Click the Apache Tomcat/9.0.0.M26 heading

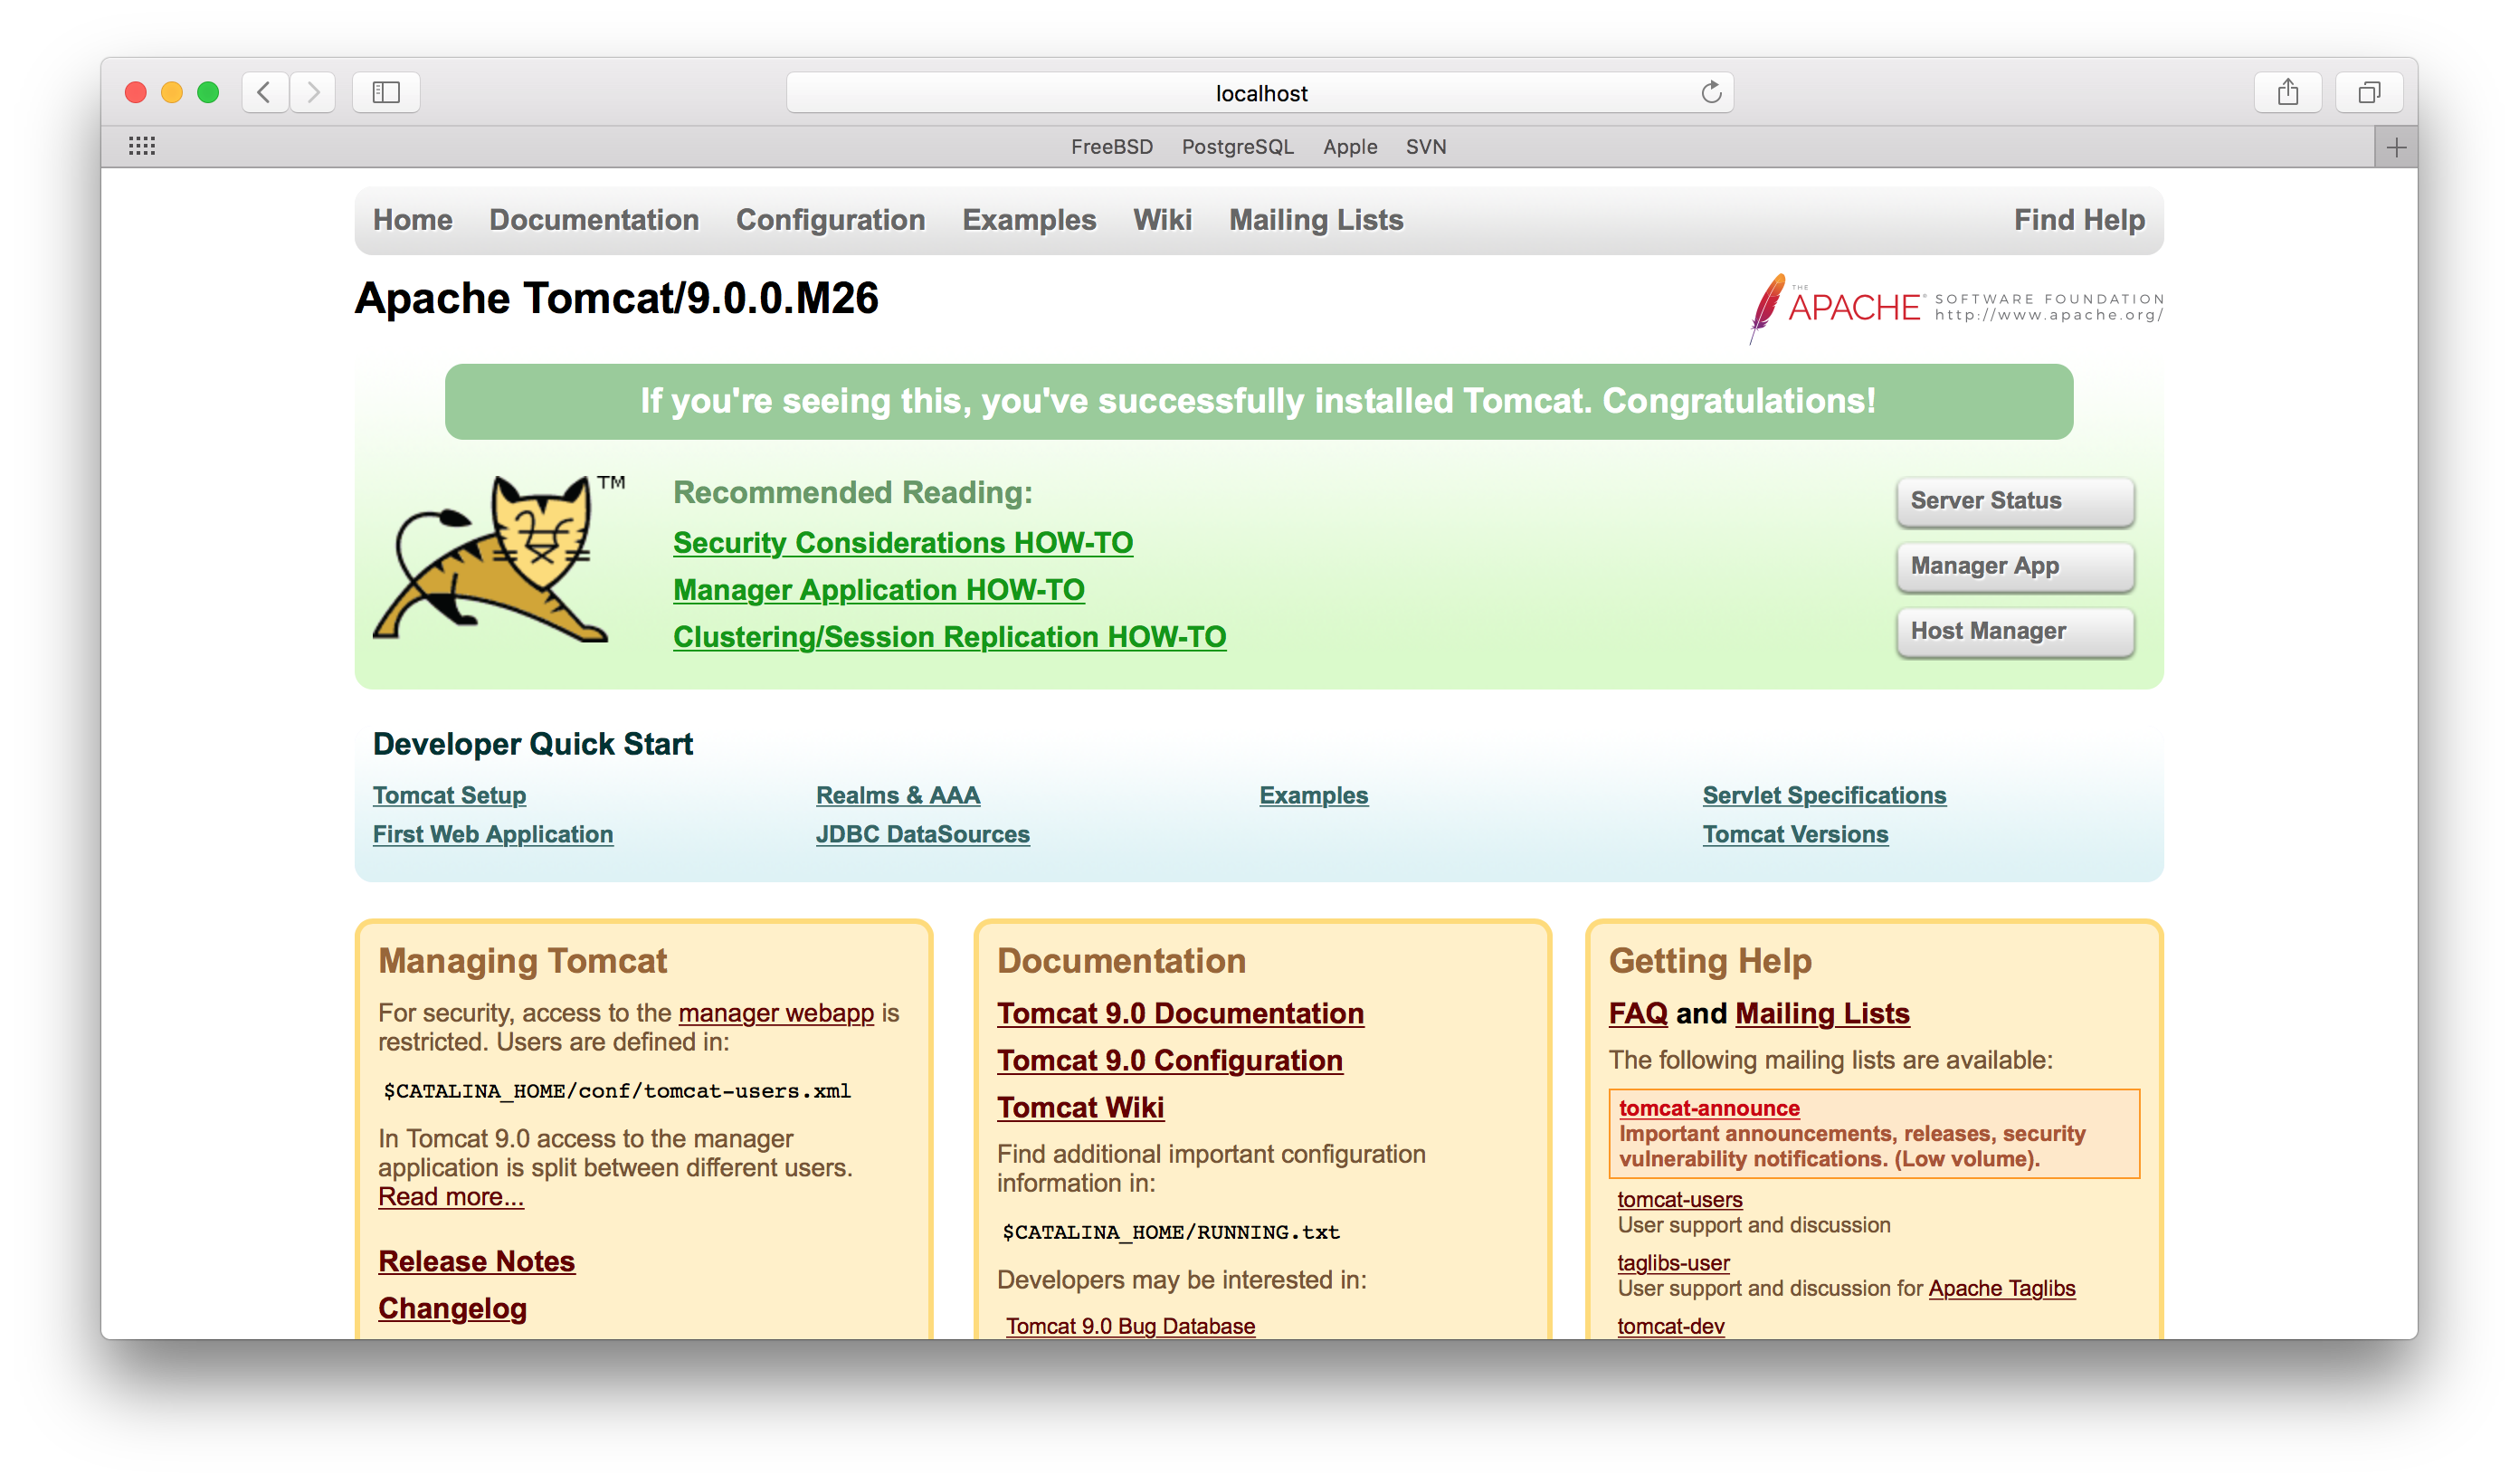click(616, 298)
